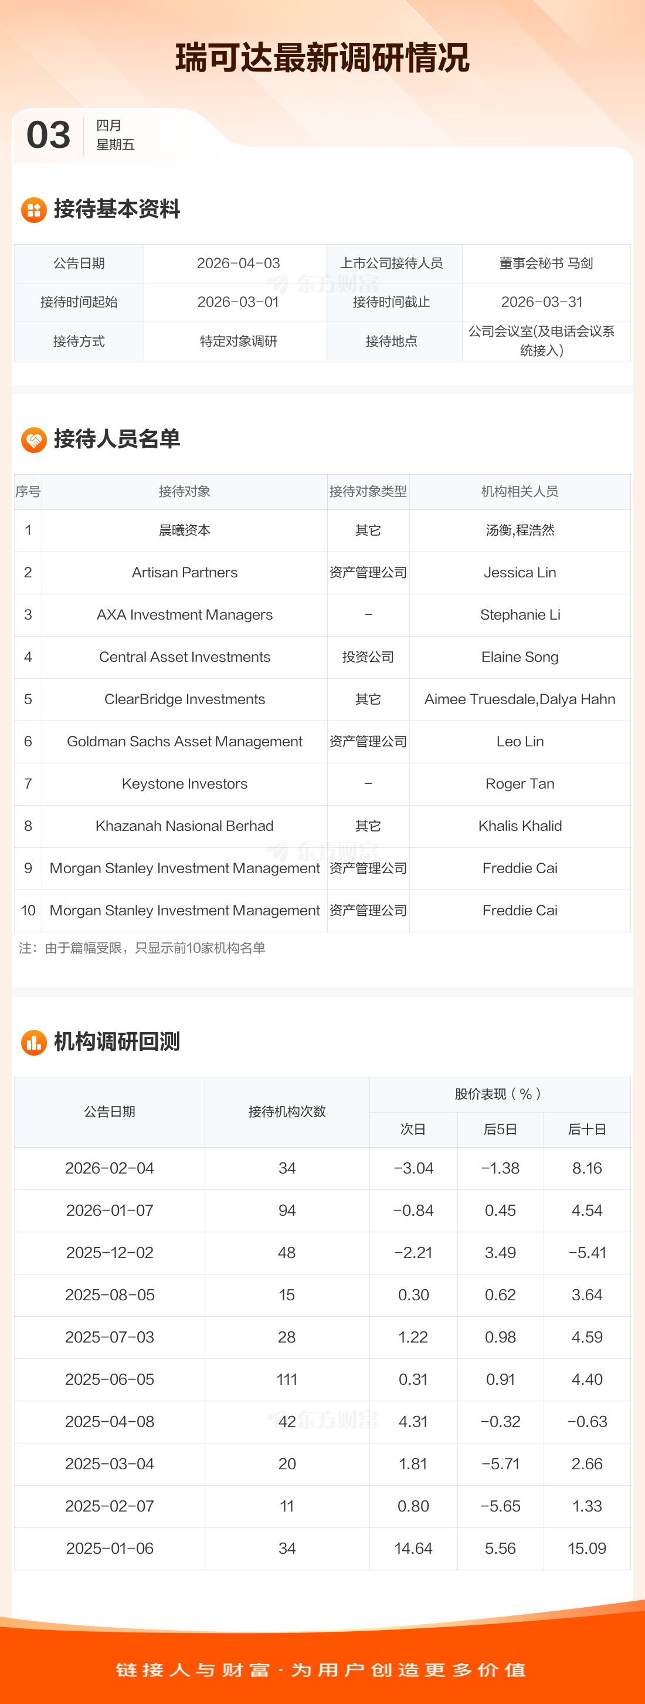
Task: Click the name Leo Lin
Action: click(520, 742)
